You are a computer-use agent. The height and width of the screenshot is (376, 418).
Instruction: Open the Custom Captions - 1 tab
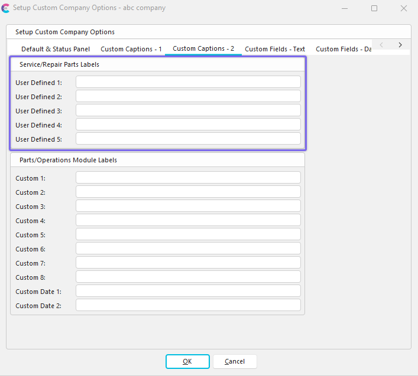point(131,49)
